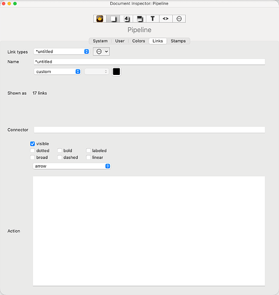Viewport: 279px width, 295px height.
Task: Turn on the labeled checkbox
Action: click(x=88, y=150)
